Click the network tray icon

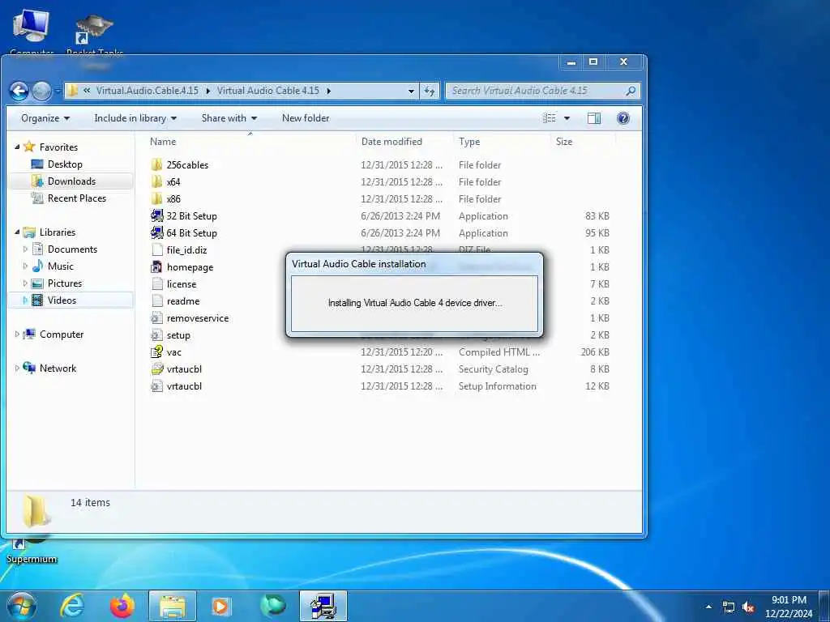[x=729, y=607]
